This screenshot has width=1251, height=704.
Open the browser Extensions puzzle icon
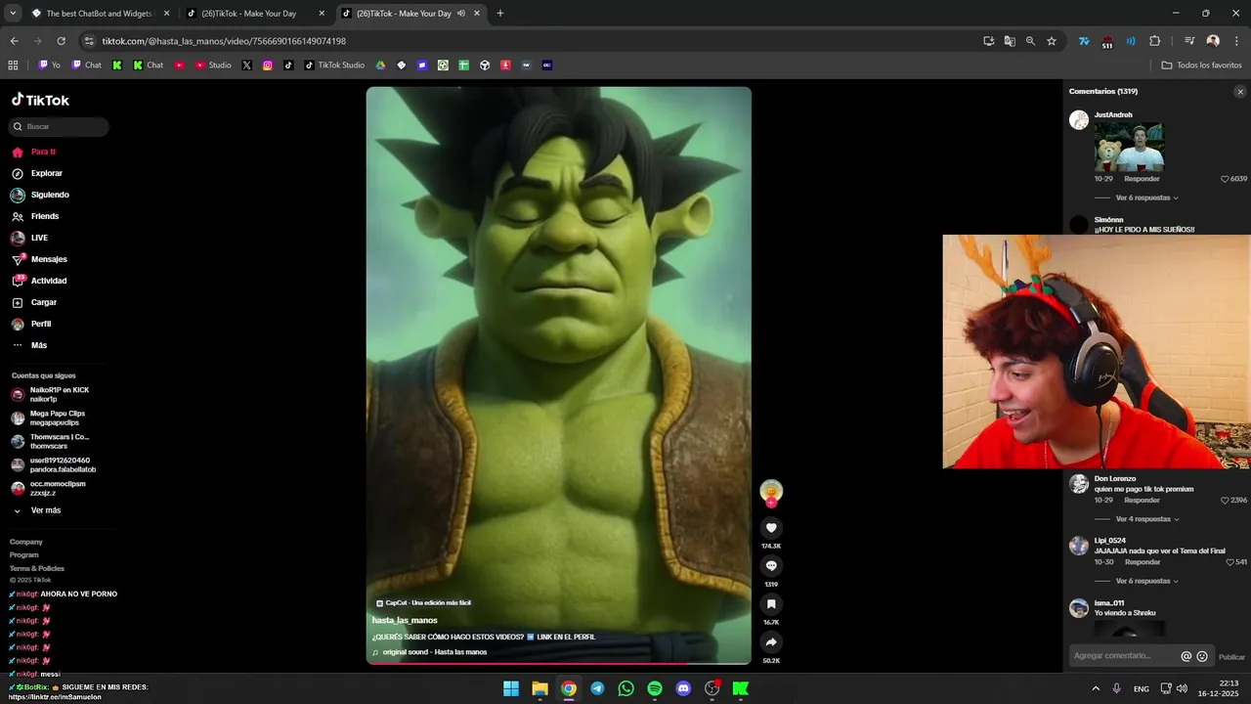pyautogui.click(x=1154, y=41)
